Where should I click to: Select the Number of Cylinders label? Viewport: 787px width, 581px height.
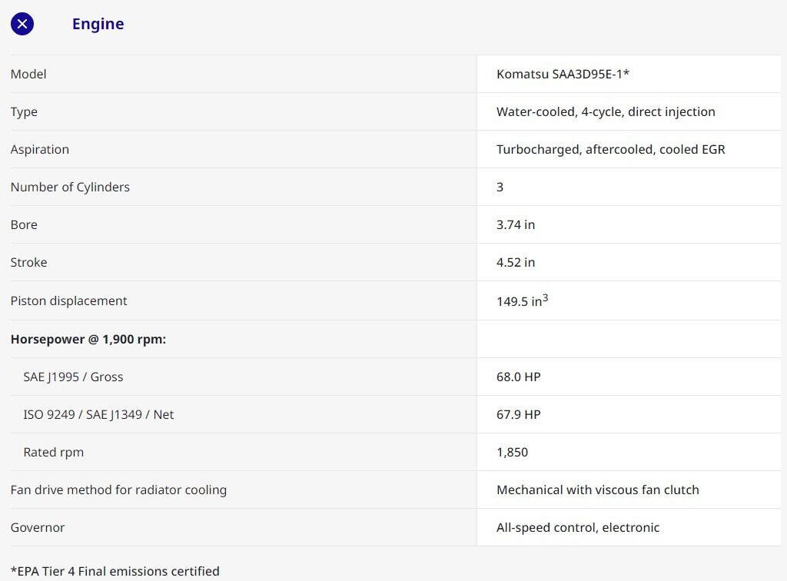pos(70,187)
